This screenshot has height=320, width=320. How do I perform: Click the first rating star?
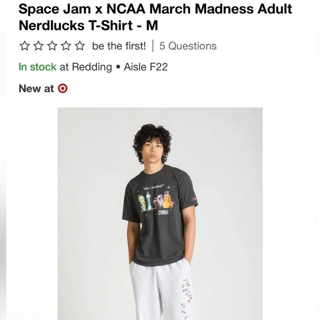(x=25, y=46)
